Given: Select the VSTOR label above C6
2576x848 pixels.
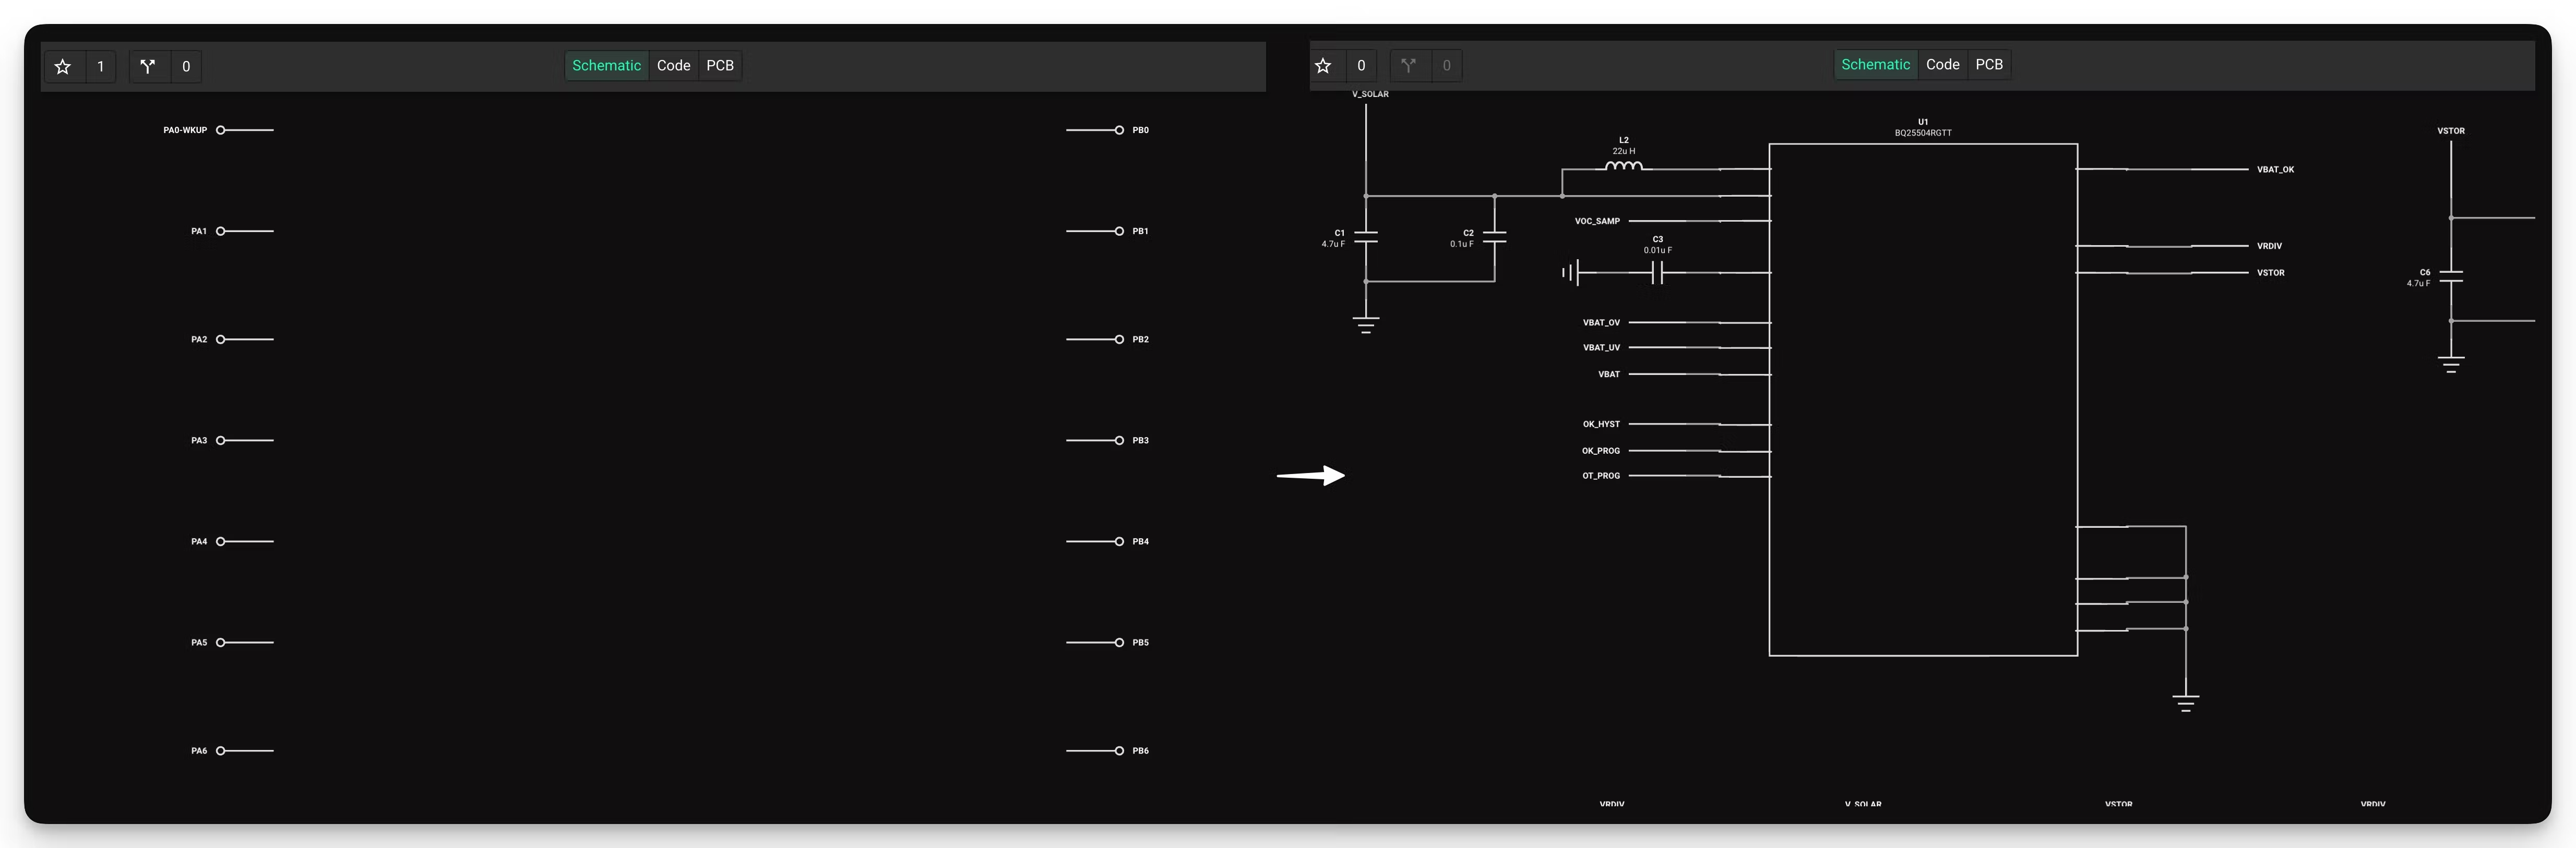Looking at the screenshot, I should point(2451,131).
